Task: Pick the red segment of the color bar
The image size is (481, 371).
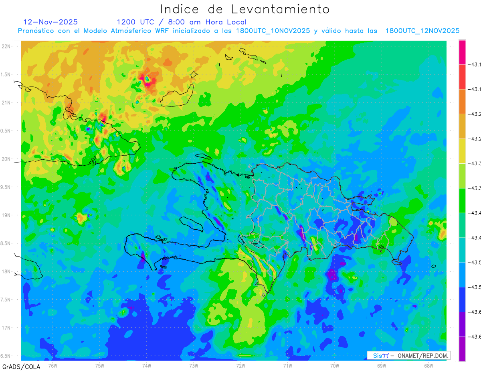Action: pyautogui.click(x=462, y=77)
